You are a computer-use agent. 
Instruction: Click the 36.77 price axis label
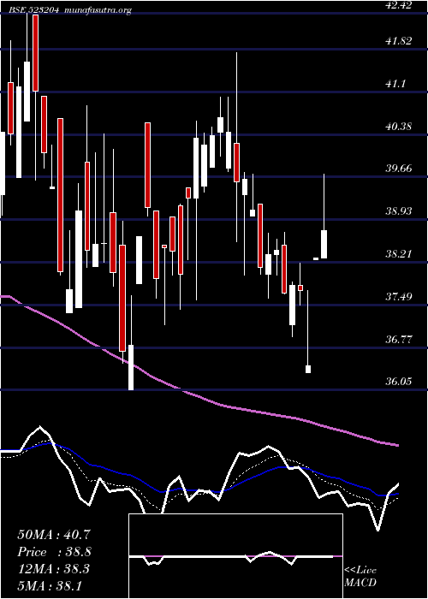398,339
